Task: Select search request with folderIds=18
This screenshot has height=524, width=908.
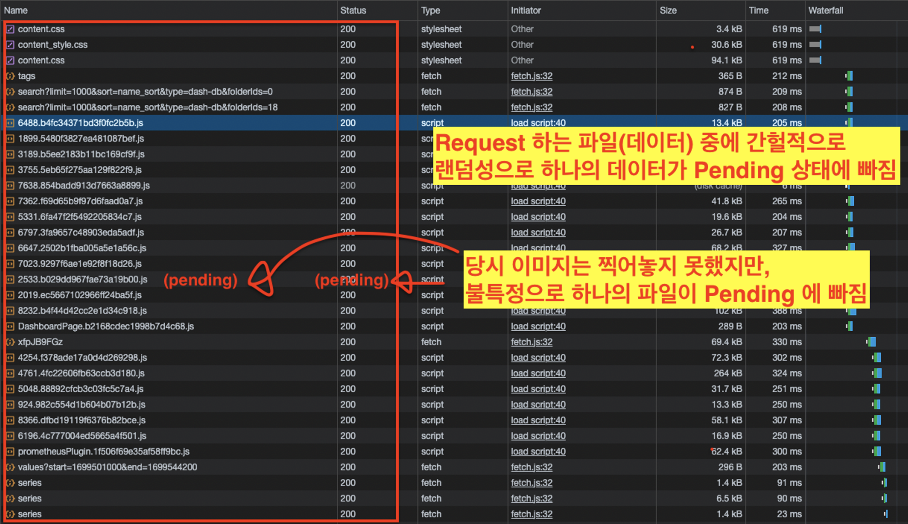Action: (x=147, y=107)
